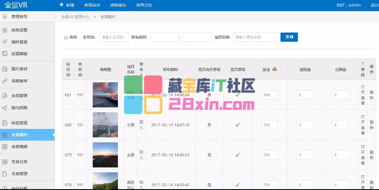The height and width of the screenshot is (190, 379).
Task: Click the 音频素材 link icon
Action: (x=5, y=80)
